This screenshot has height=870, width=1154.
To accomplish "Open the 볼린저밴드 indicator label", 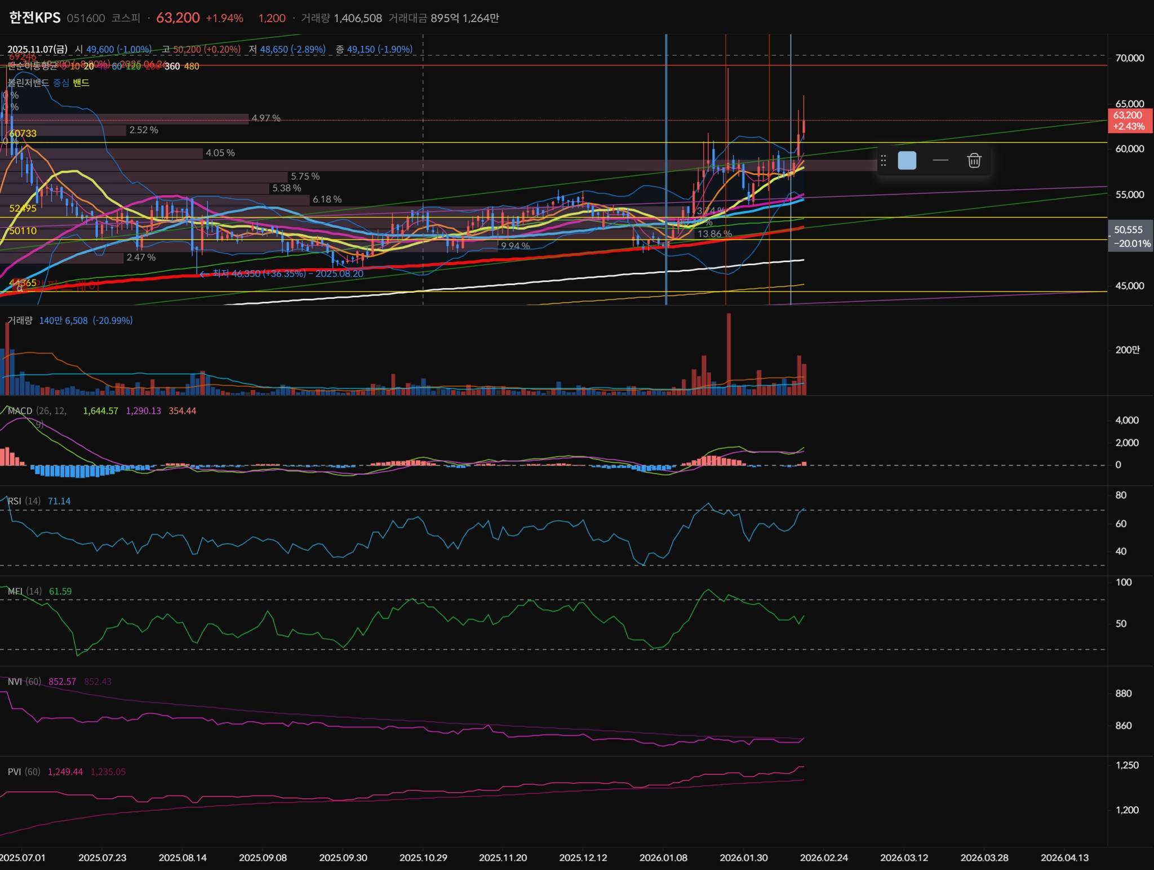I will click(x=28, y=83).
